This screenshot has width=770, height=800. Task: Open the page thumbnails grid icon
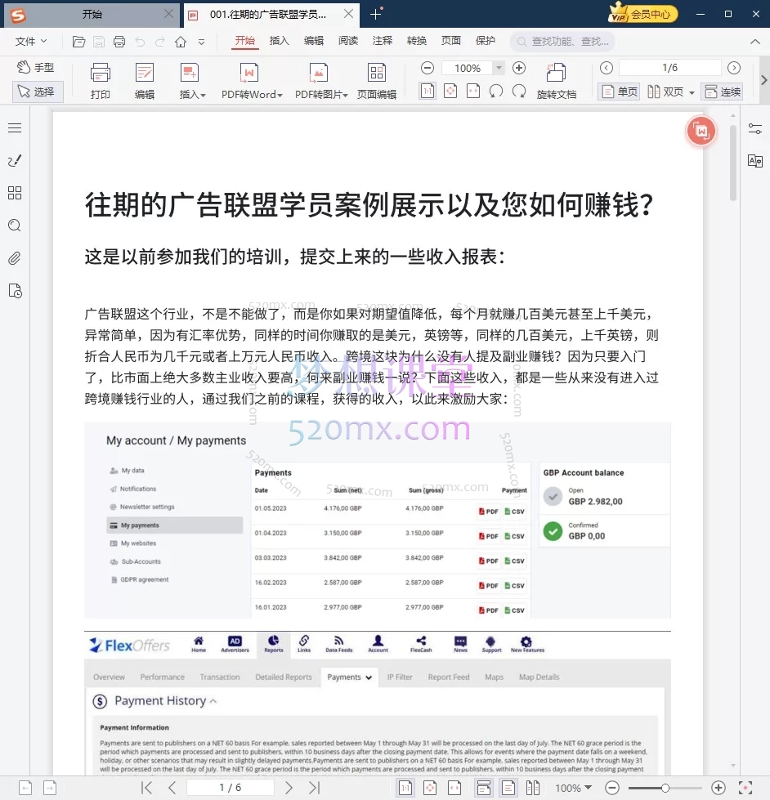click(x=14, y=193)
